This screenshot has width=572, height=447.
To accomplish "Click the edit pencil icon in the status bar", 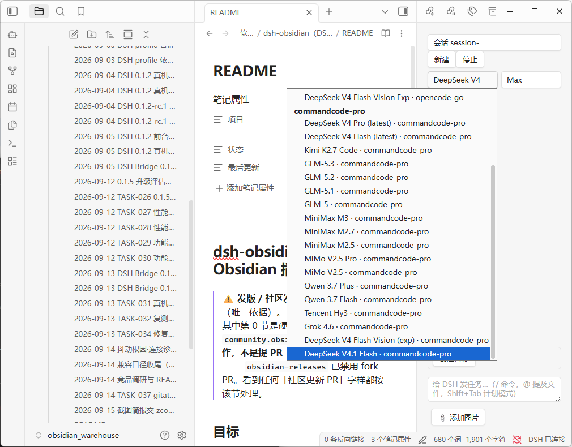I will coord(422,440).
